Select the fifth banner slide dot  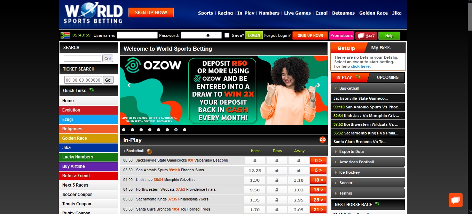pyautogui.click(x=158, y=130)
